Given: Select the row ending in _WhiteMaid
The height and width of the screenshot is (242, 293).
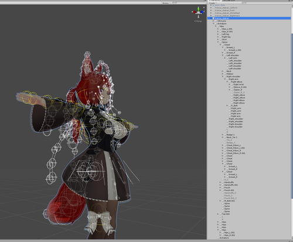Looking at the screenshot, I should click(249, 13).
